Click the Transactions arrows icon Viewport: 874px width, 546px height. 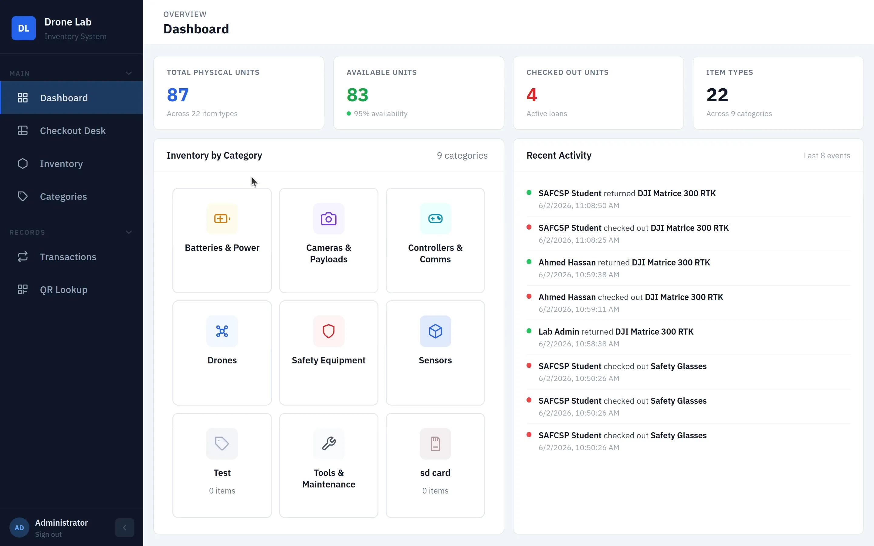point(23,257)
